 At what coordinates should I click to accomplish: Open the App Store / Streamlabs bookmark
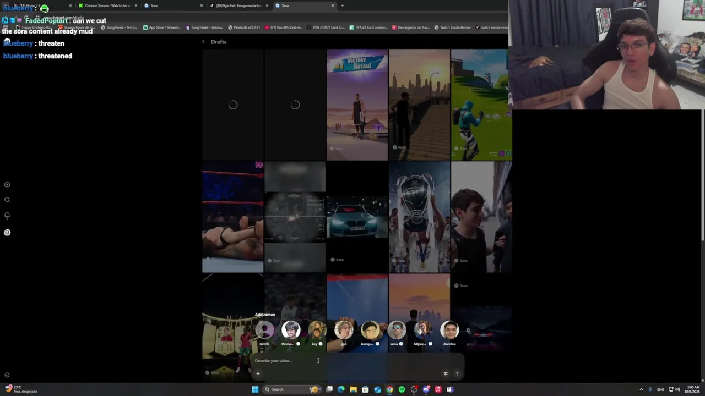tap(161, 28)
